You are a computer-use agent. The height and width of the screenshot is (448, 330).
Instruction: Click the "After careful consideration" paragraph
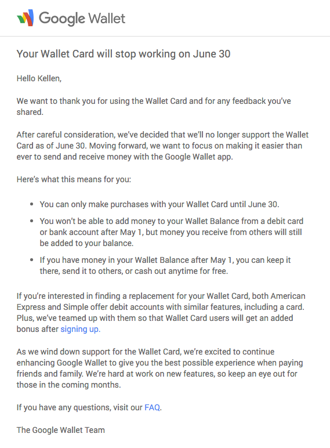pyautogui.click(x=162, y=146)
